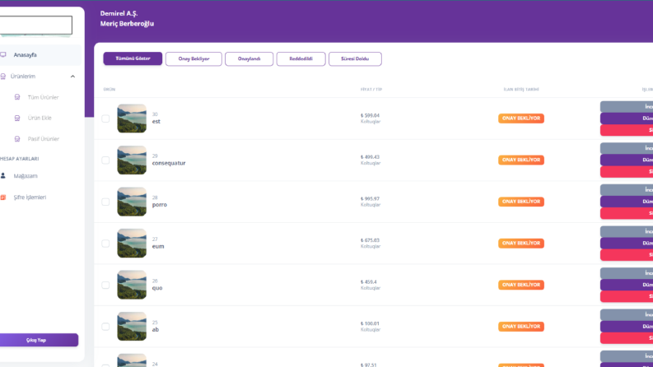Click the ONAY BEKLİYOR badge for porro
This screenshot has width=653, height=367.
point(521,202)
